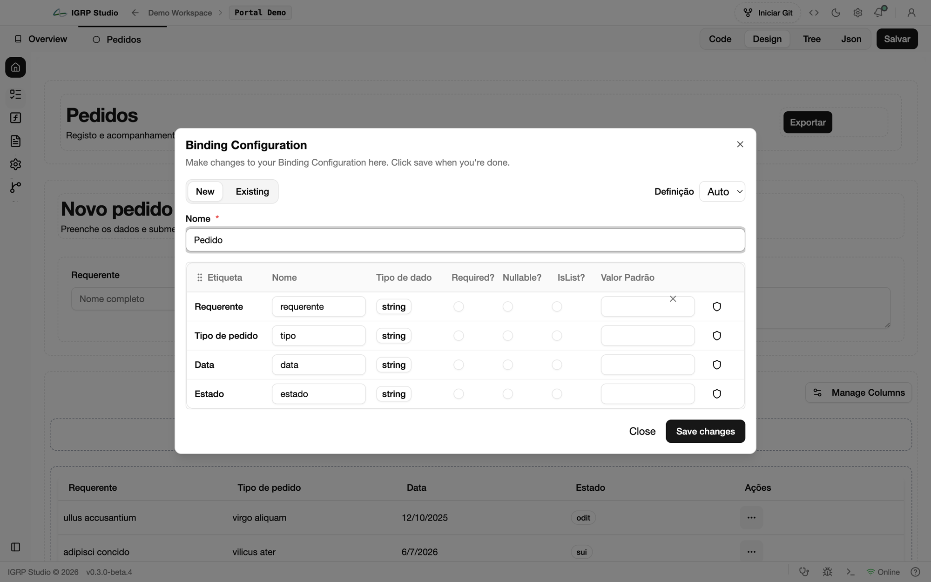Switch to the Json view tab
Image resolution: width=931 pixels, height=582 pixels.
[851, 39]
